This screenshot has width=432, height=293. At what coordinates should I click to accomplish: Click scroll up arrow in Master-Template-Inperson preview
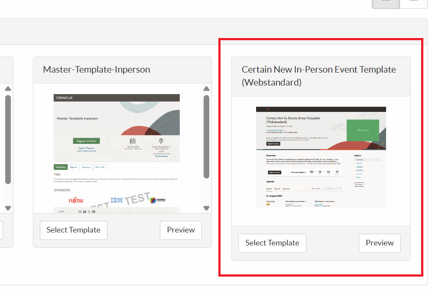206,89
